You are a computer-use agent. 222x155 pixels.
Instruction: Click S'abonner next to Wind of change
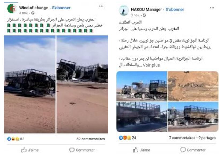tap(61, 8)
